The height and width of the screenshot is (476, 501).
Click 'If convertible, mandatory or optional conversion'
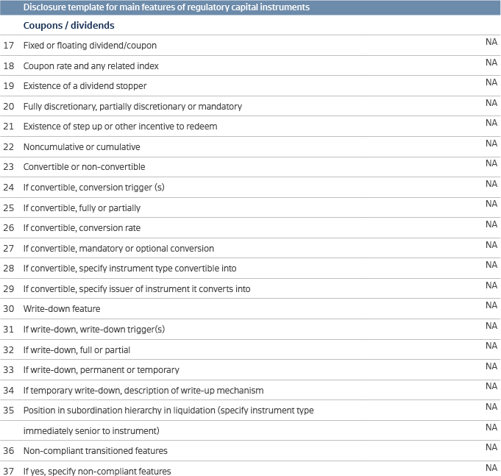pyautogui.click(x=118, y=249)
